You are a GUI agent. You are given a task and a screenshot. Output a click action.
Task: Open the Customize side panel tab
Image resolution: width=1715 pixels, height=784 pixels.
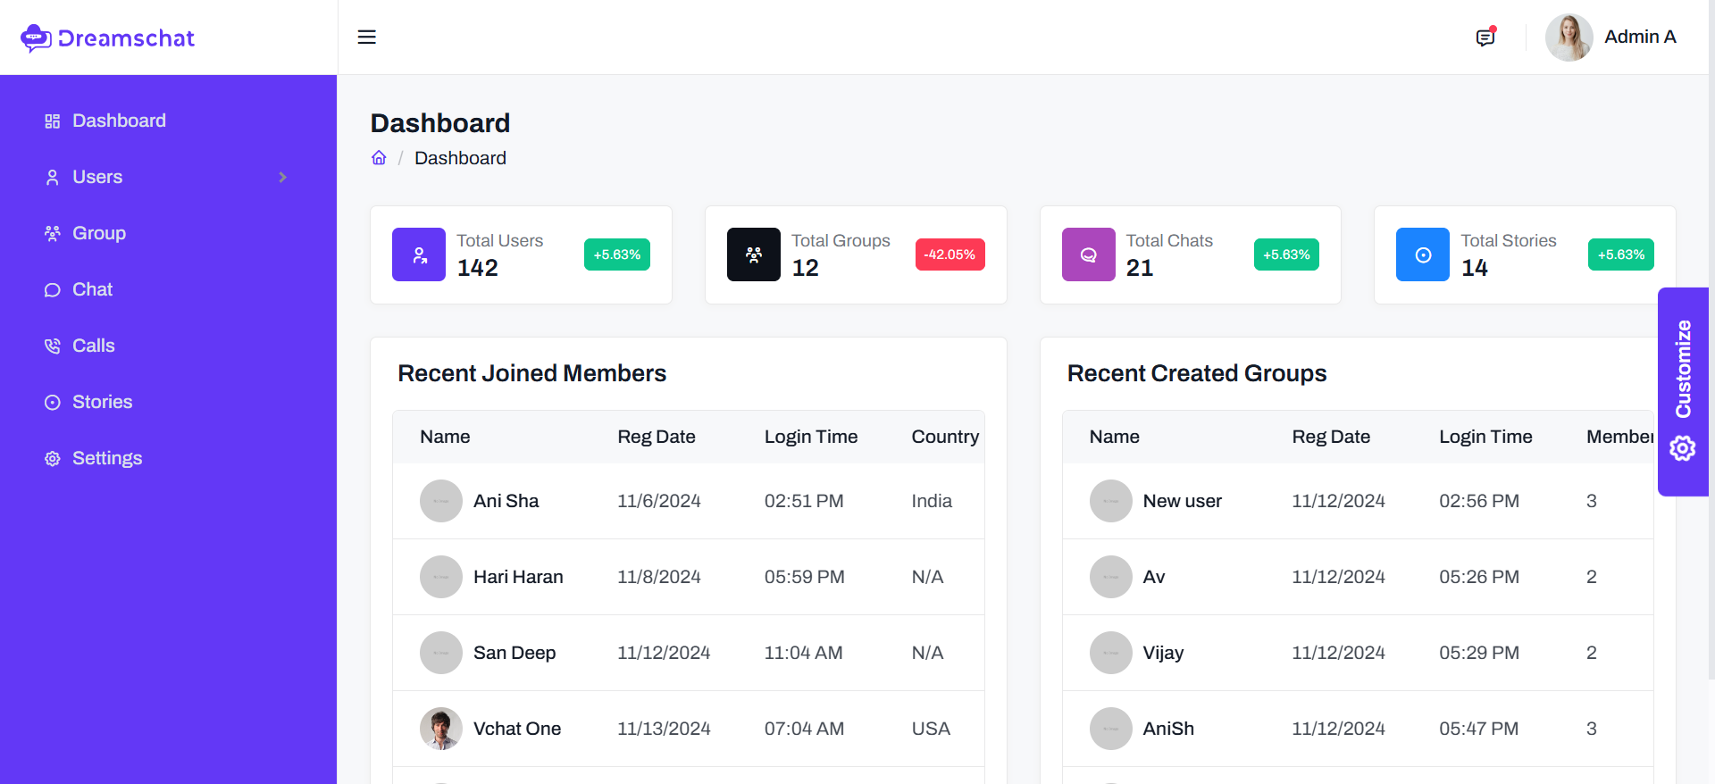pyautogui.click(x=1683, y=391)
